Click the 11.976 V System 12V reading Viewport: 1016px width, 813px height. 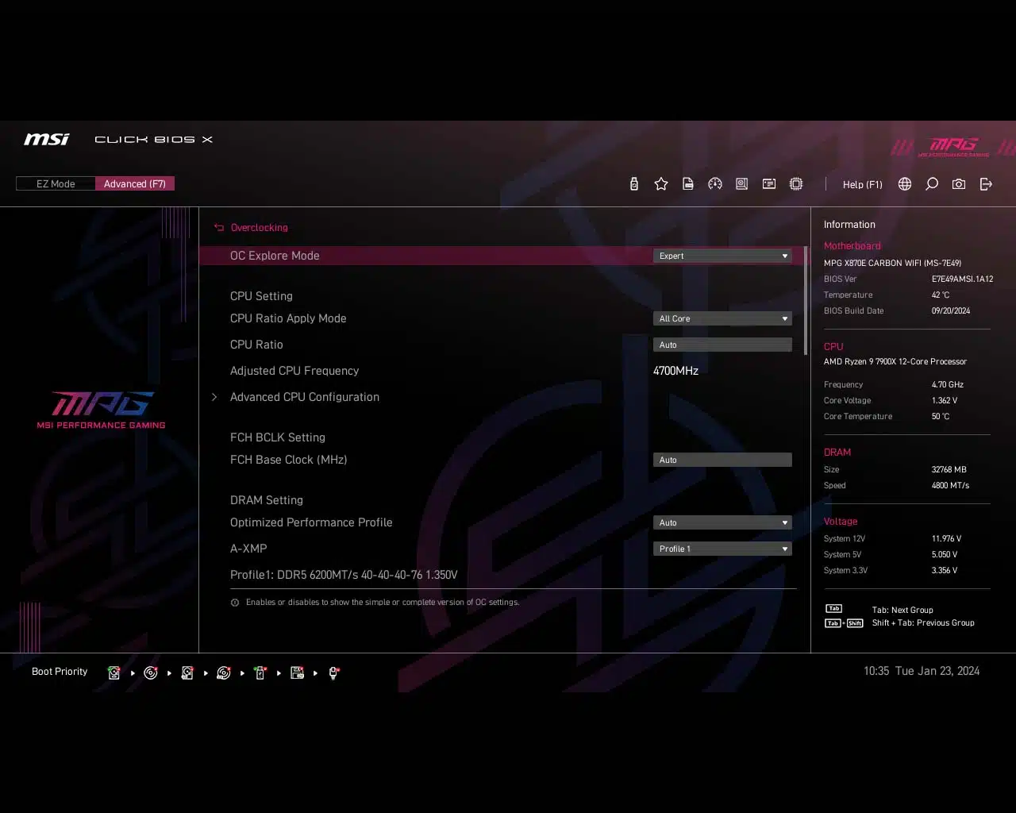coord(946,538)
